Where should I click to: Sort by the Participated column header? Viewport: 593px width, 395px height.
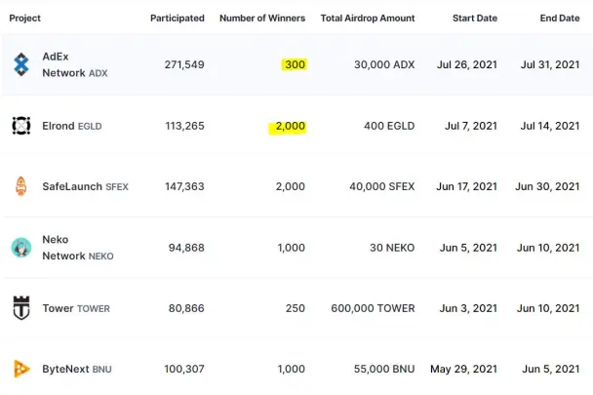178,19
